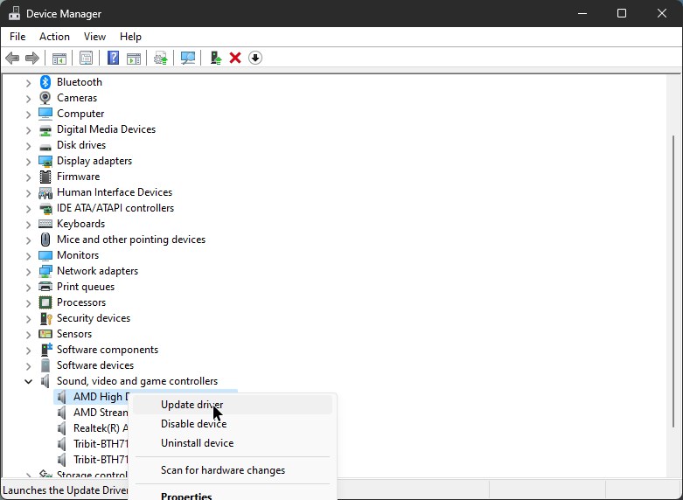
Task: Select the Monitors tree item label
Action: [78, 255]
